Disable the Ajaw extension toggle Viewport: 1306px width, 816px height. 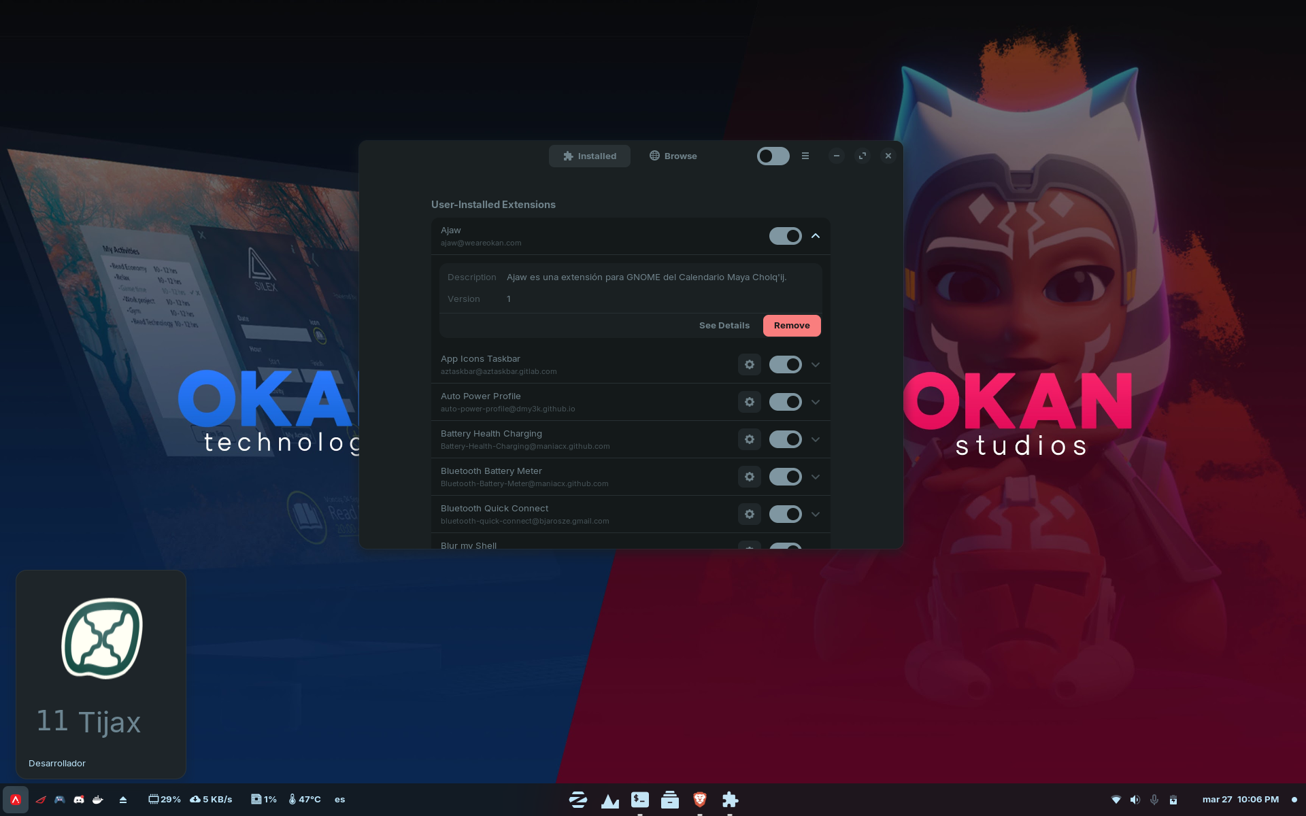pos(786,236)
